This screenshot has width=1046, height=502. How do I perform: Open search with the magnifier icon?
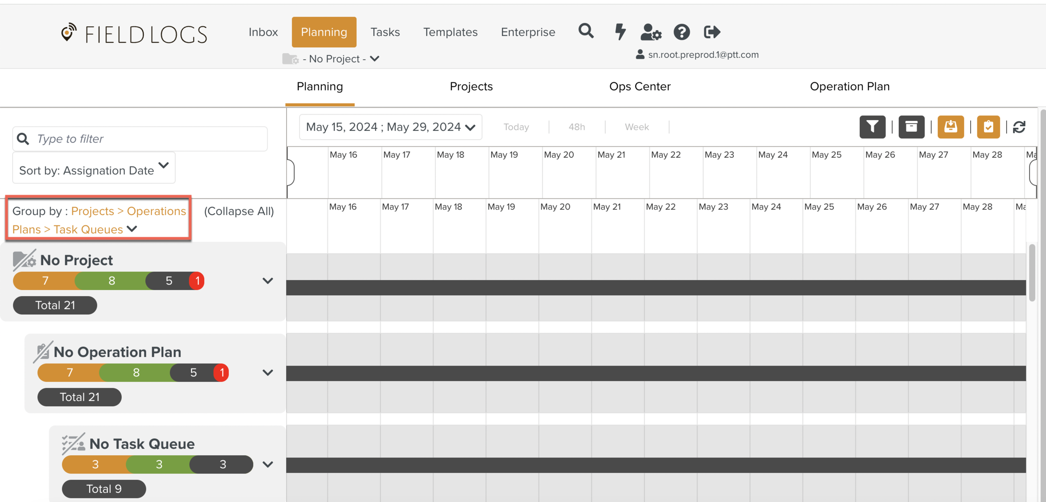click(586, 31)
